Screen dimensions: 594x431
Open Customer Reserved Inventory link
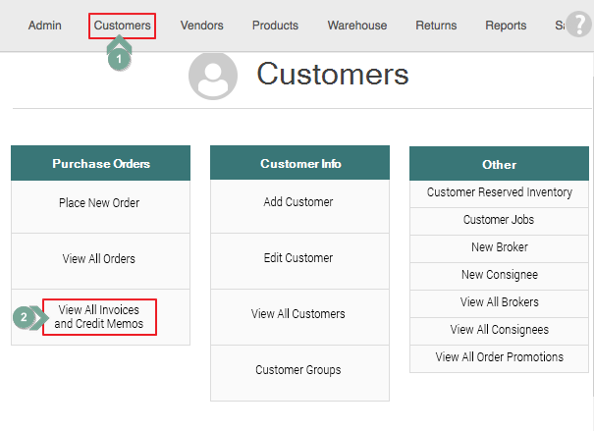tap(499, 192)
